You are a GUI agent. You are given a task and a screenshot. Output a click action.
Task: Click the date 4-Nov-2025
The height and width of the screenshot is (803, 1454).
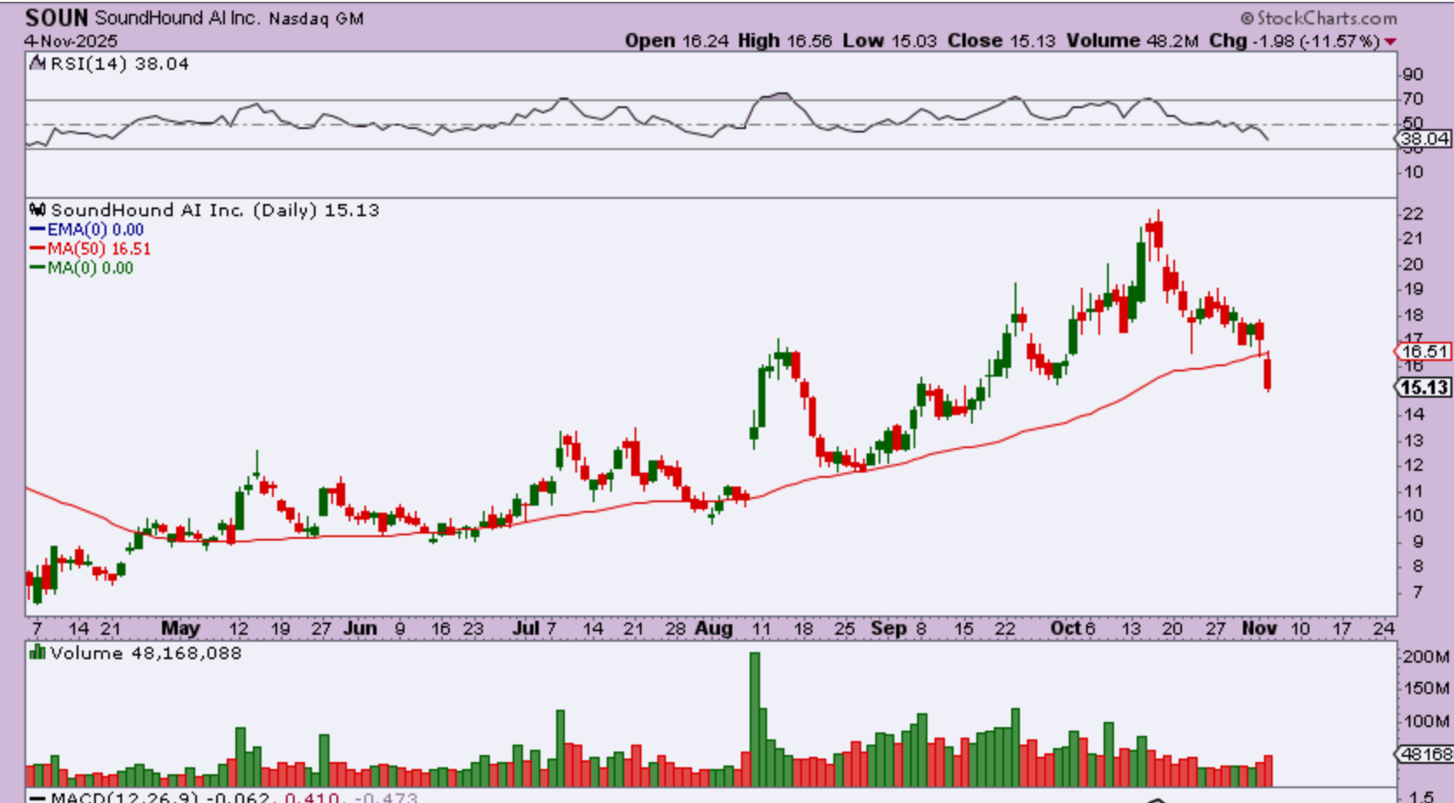[x=71, y=41]
